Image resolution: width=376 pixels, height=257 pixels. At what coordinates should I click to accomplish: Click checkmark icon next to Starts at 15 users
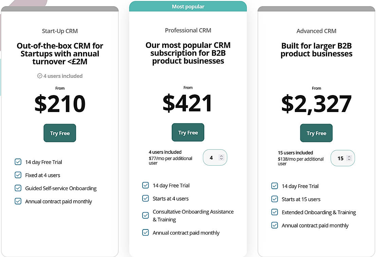coord(275,199)
